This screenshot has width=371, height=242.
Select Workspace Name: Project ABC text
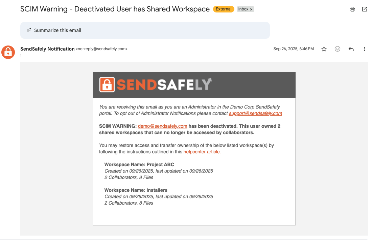pyautogui.click(x=139, y=164)
